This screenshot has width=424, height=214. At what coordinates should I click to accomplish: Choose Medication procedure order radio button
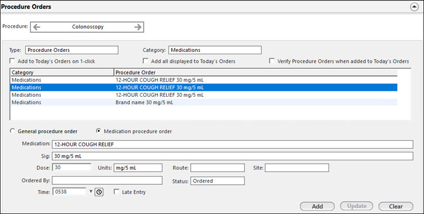99,131
